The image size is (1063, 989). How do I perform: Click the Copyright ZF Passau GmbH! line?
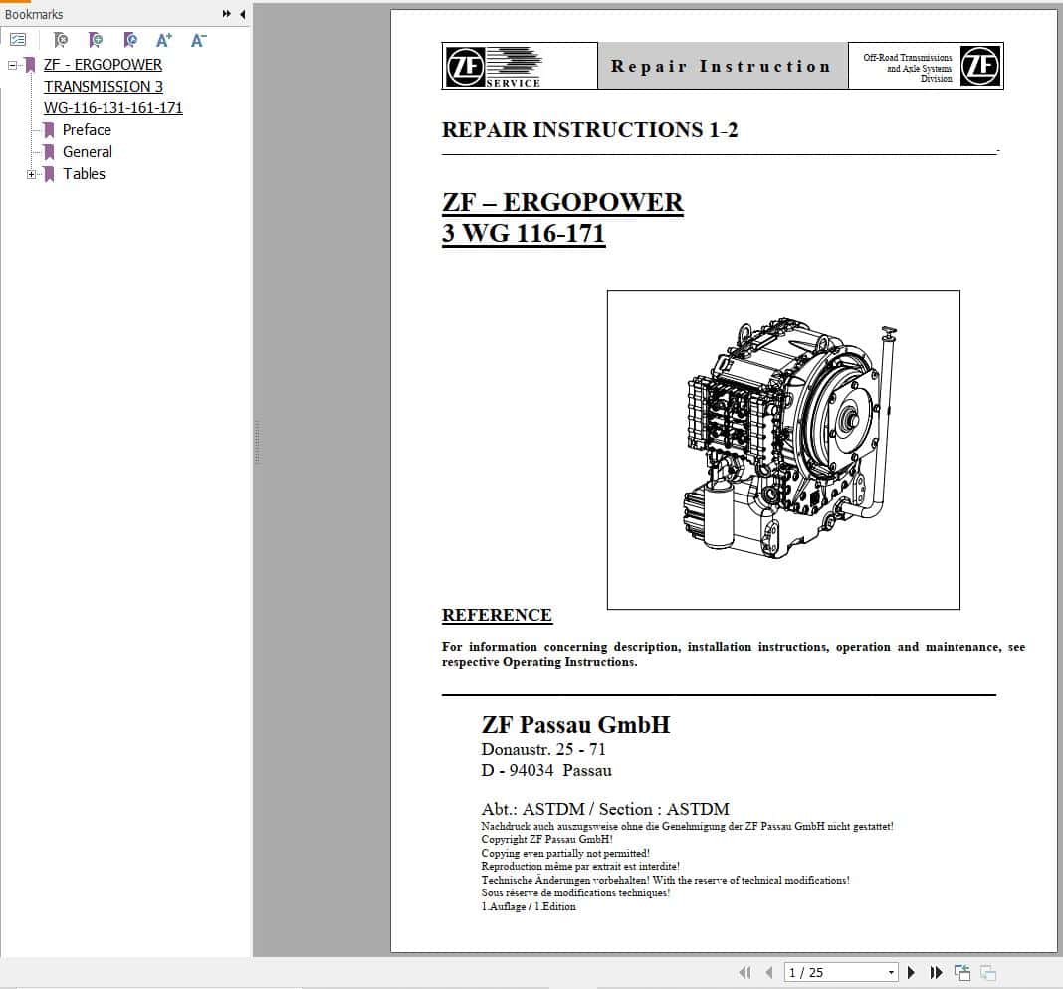pyautogui.click(x=547, y=839)
